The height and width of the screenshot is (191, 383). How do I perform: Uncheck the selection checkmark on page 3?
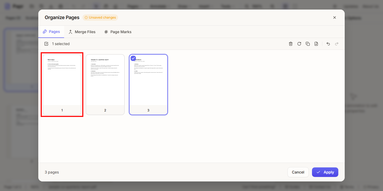pos(133,58)
